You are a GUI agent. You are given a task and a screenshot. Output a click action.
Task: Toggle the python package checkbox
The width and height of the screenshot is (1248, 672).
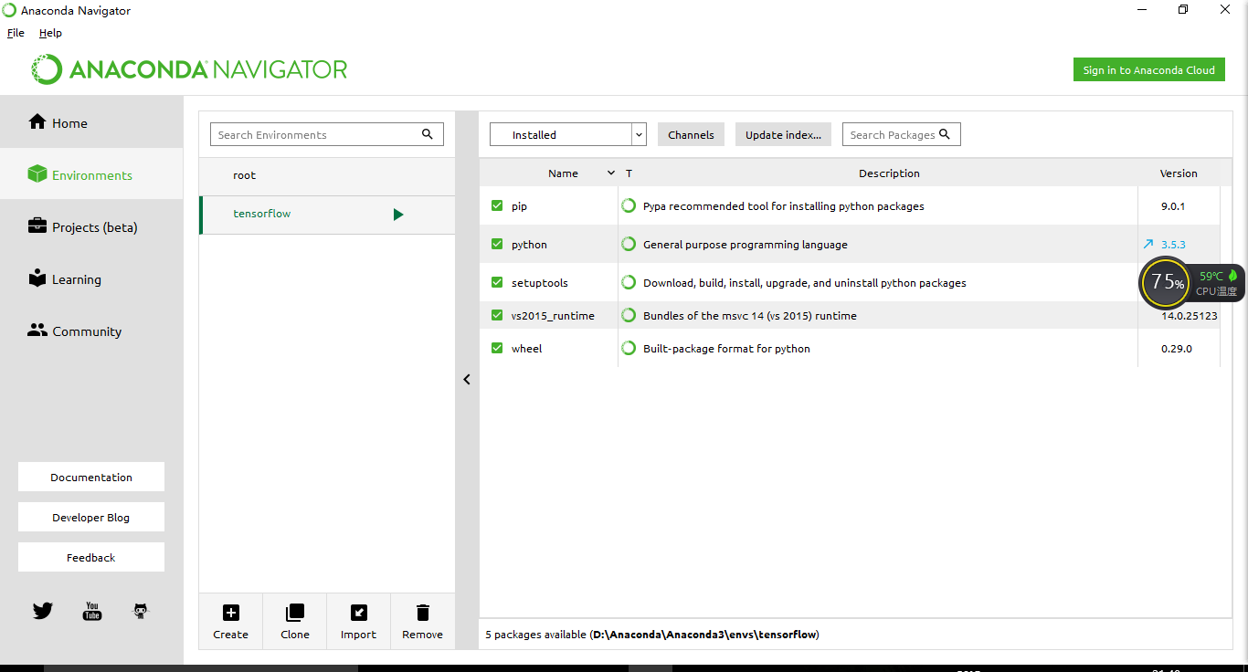(x=497, y=244)
